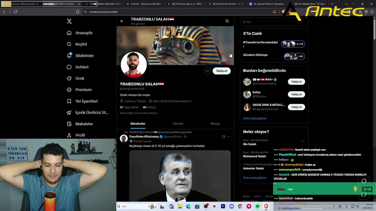The width and height of the screenshot is (376, 211).
Task: Click the browser address bar URL
Action: pos(103,12)
